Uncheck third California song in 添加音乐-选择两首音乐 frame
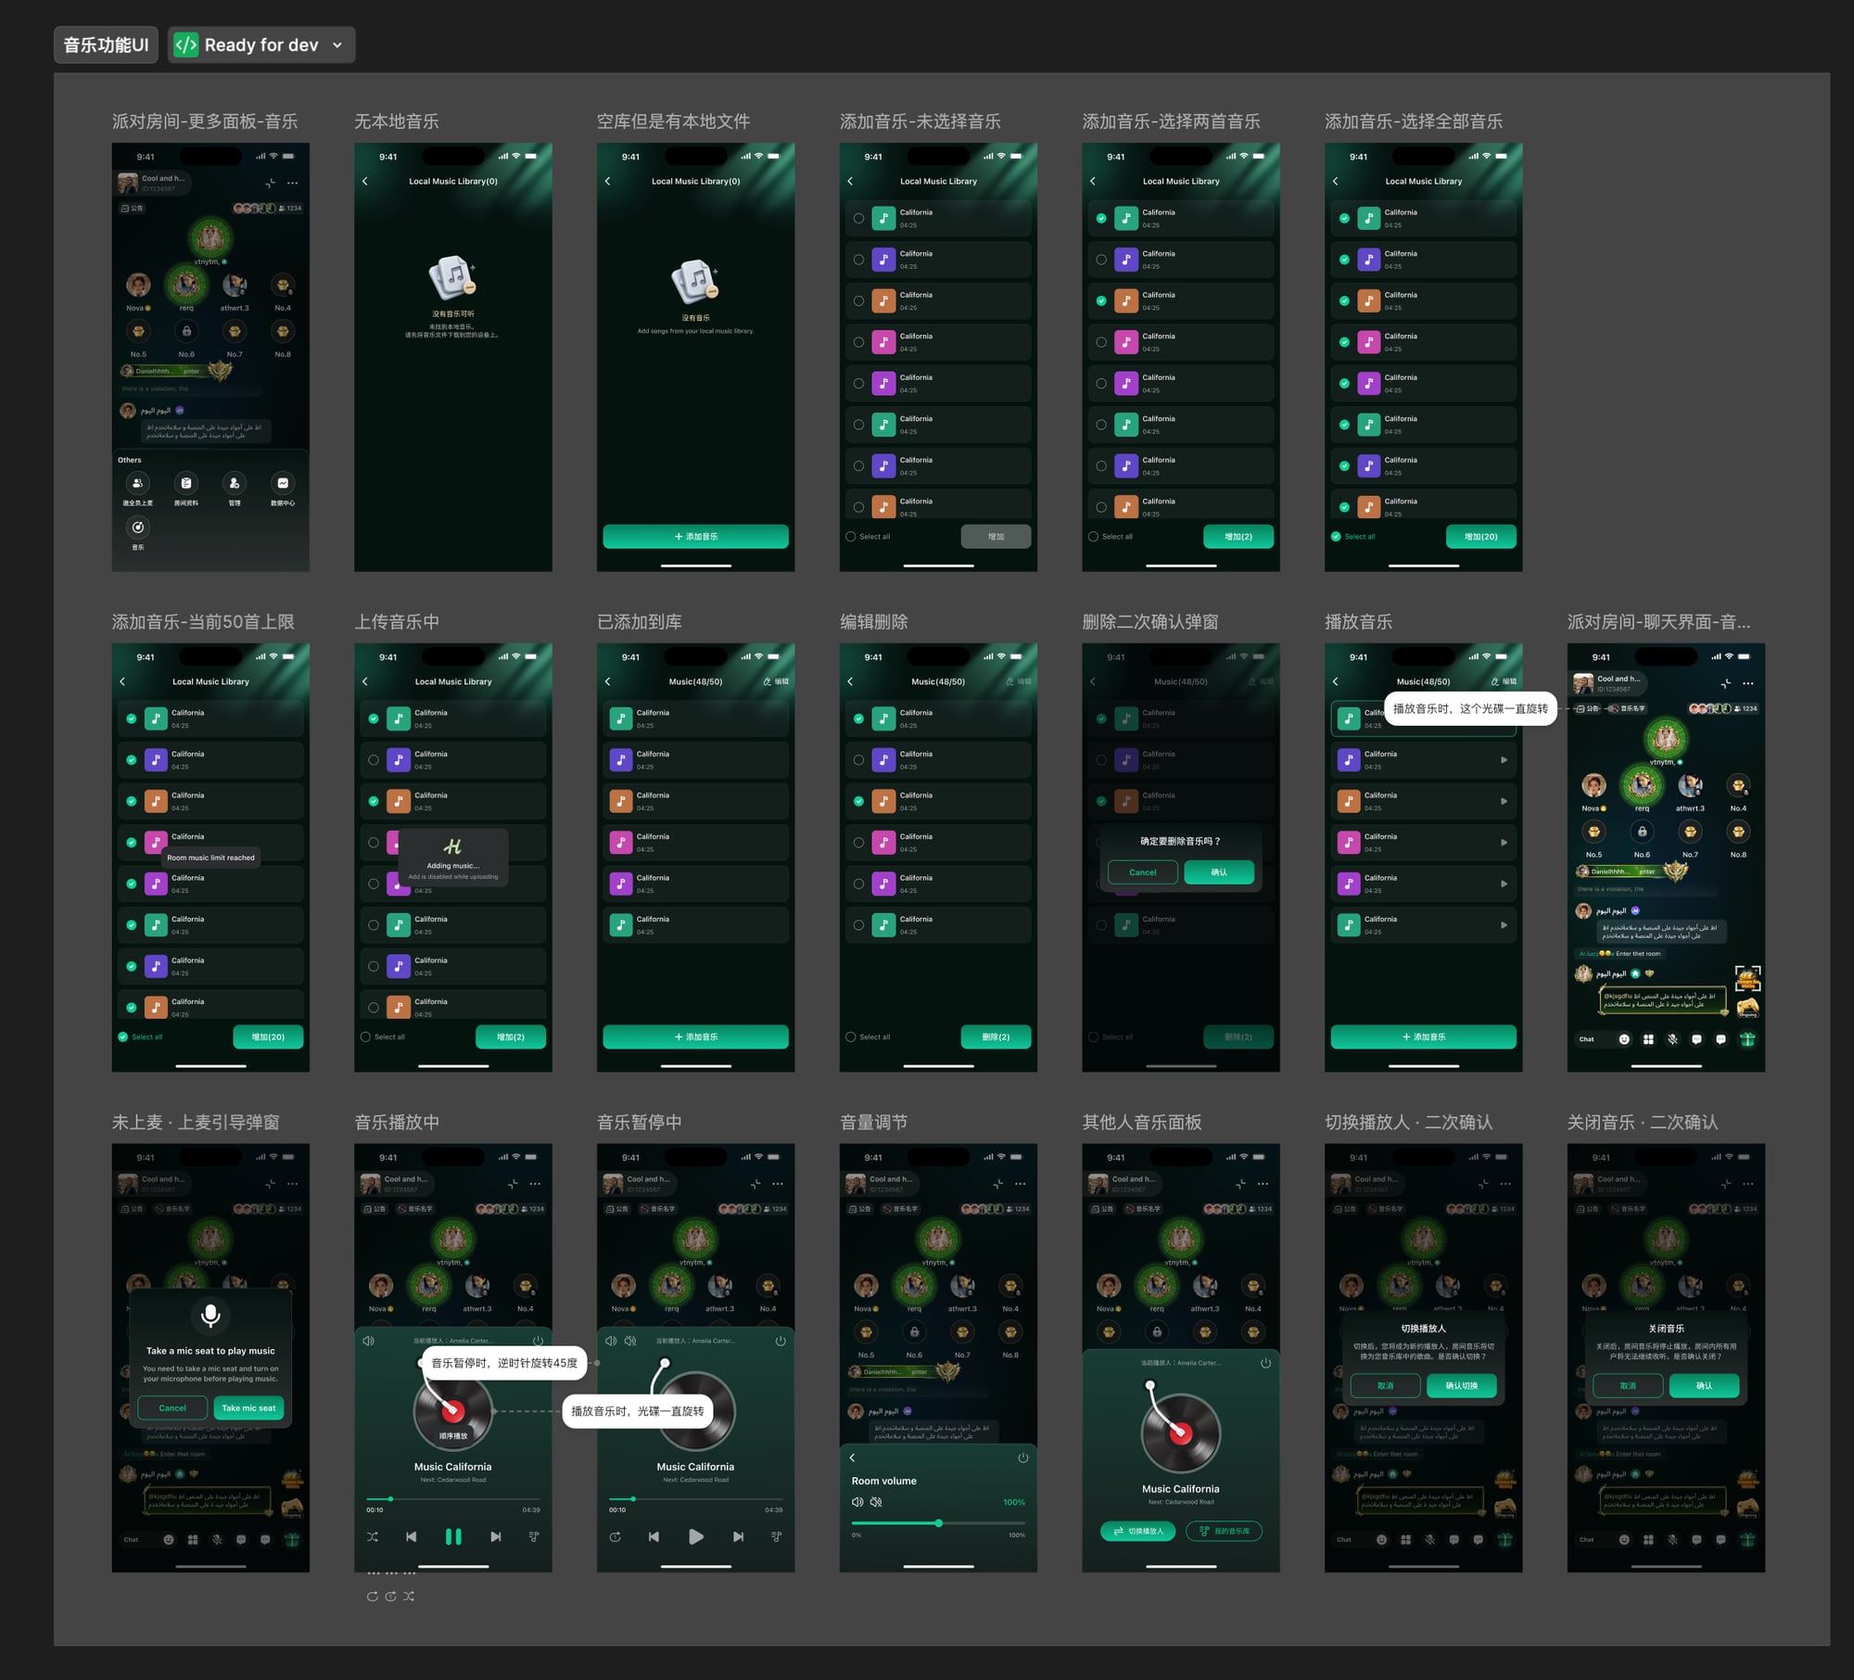 (1101, 301)
